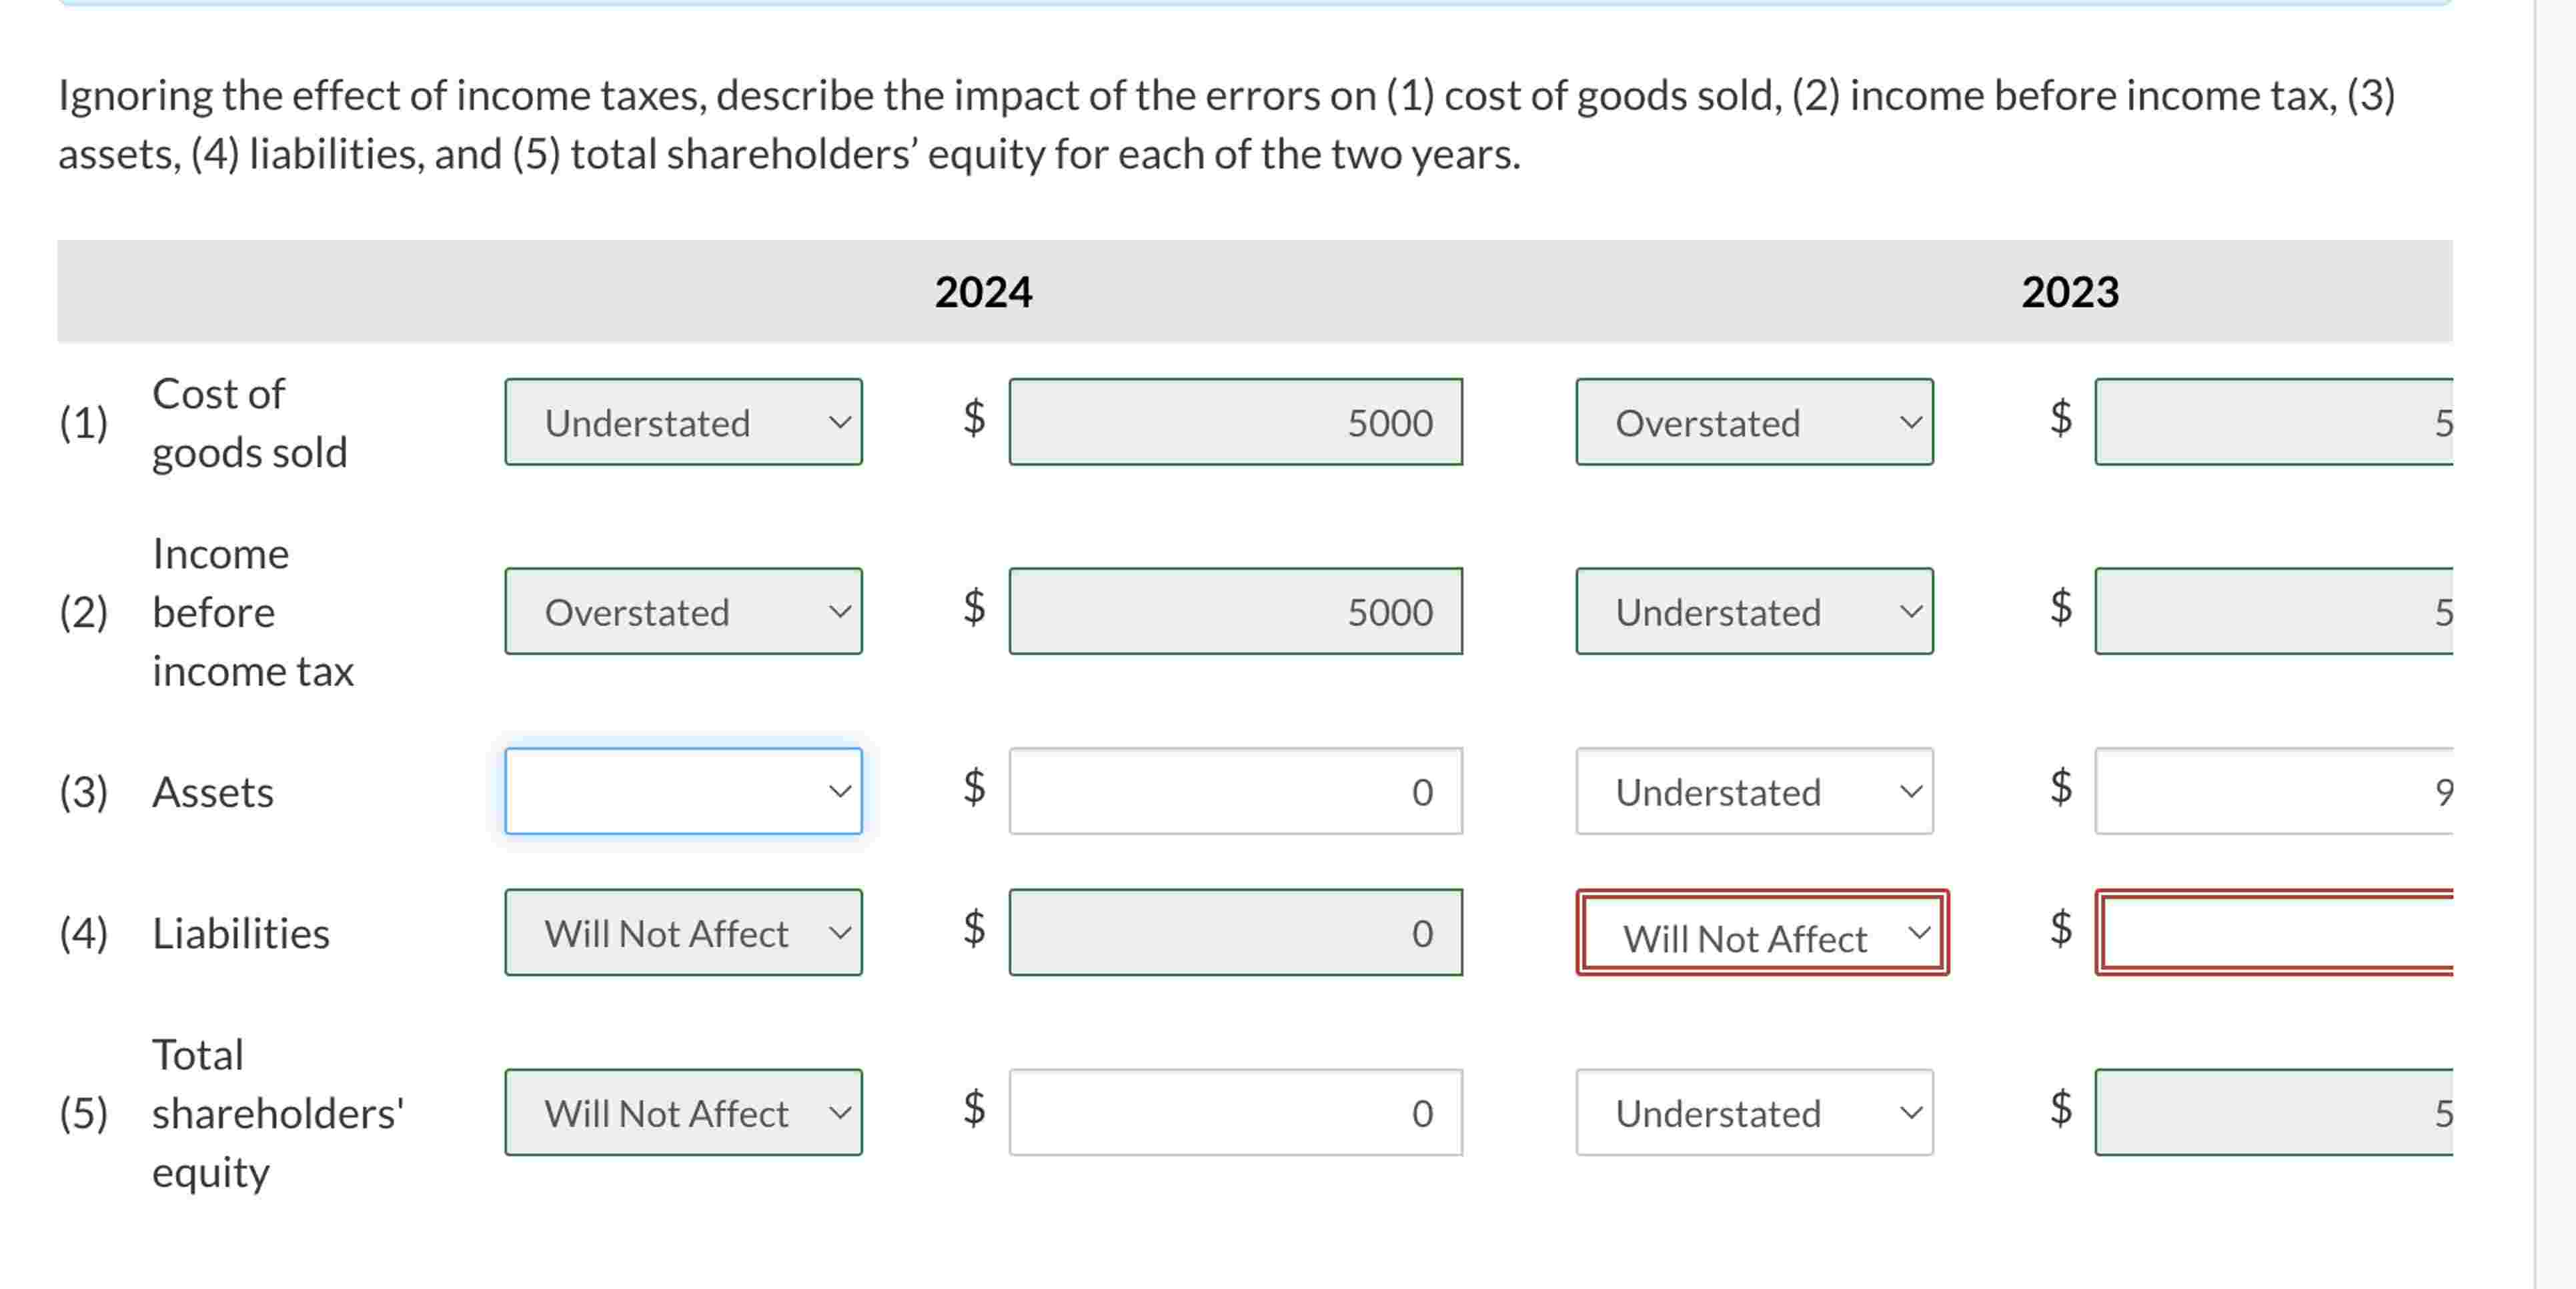Click 2023 Total shareholders' equity amount field
The width and height of the screenshot is (2576, 1289).
coord(2274,1112)
